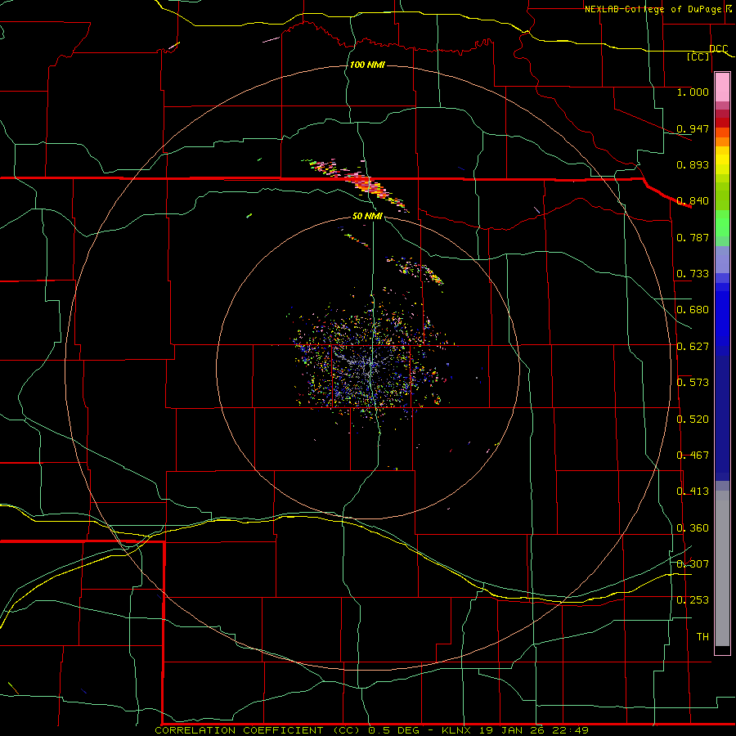
Task: Select the 0.733 scale value
Action: point(693,274)
